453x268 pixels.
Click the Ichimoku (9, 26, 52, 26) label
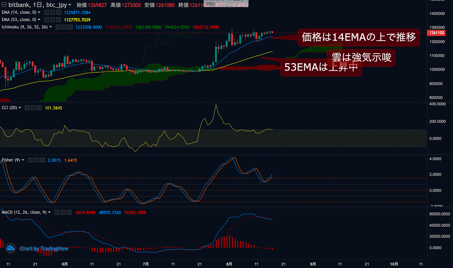point(25,27)
